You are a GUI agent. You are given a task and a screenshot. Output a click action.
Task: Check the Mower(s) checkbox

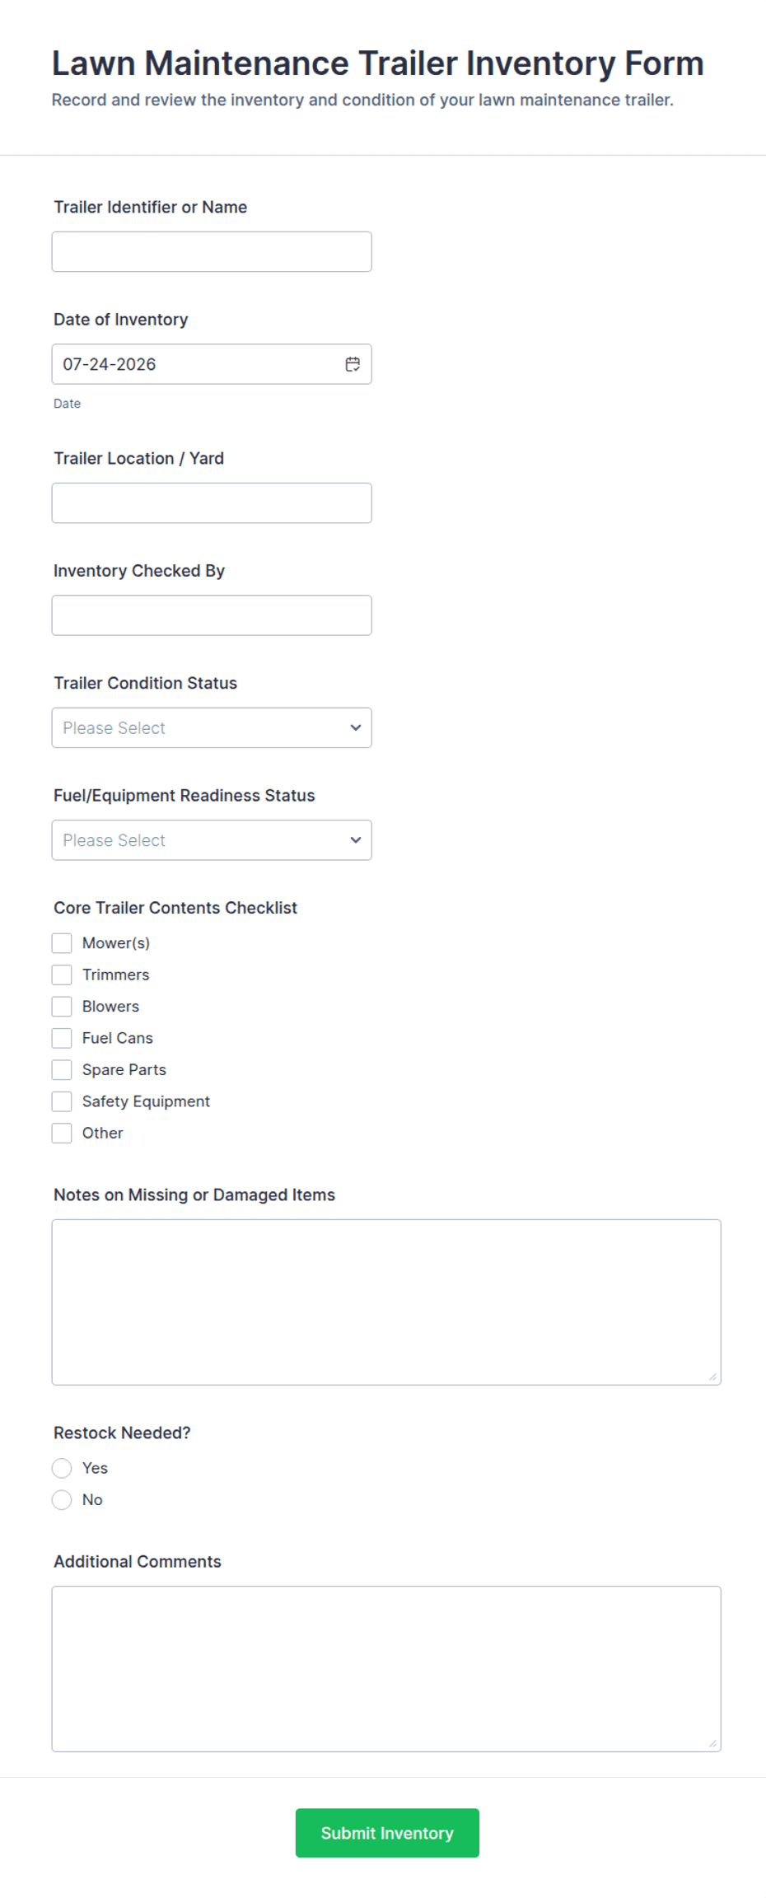[x=62, y=942]
